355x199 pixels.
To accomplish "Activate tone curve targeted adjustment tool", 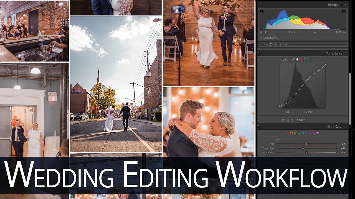I will 260,59.
